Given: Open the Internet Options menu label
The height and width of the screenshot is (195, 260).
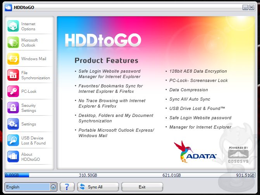Looking at the screenshot, I should click(x=28, y=26).
